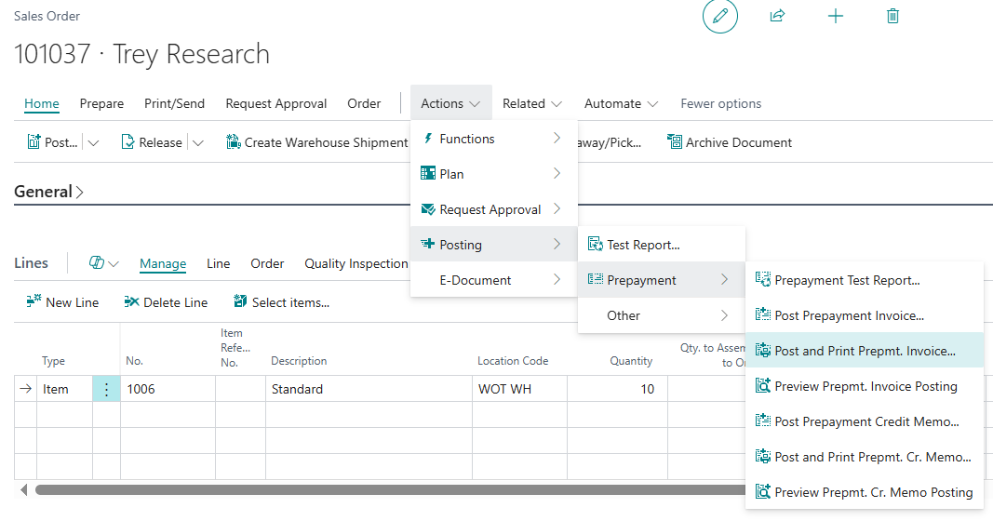Switch to the Home tab
The height and width of the screenshot is (521, 993).
(x=42, y=103)
